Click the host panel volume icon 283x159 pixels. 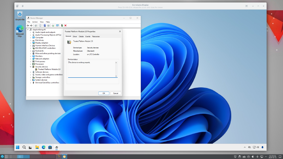[x=253, y=157]
